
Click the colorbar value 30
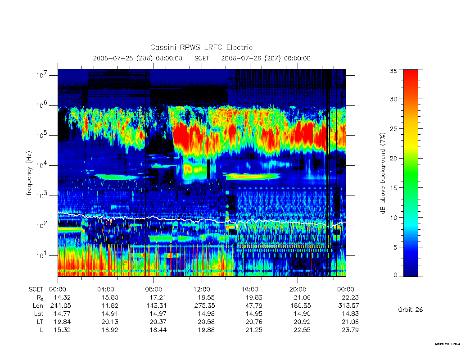393,99
